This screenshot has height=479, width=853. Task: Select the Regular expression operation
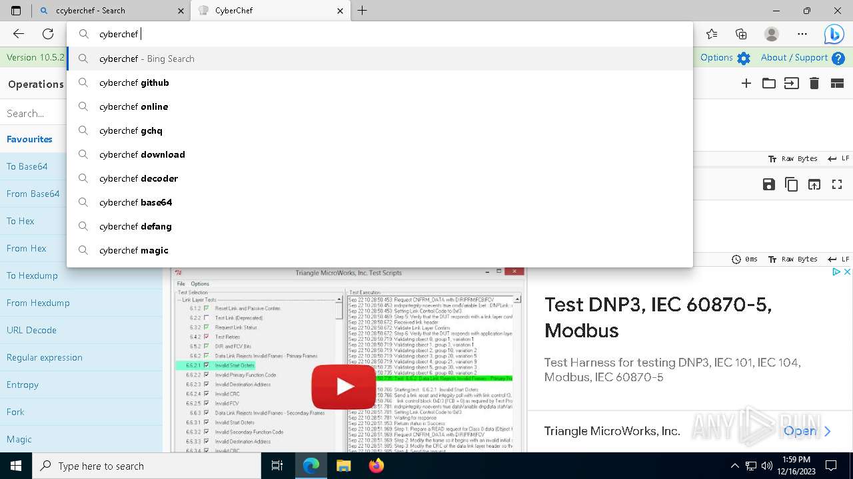pyautogui.click(x=81, y=357)
